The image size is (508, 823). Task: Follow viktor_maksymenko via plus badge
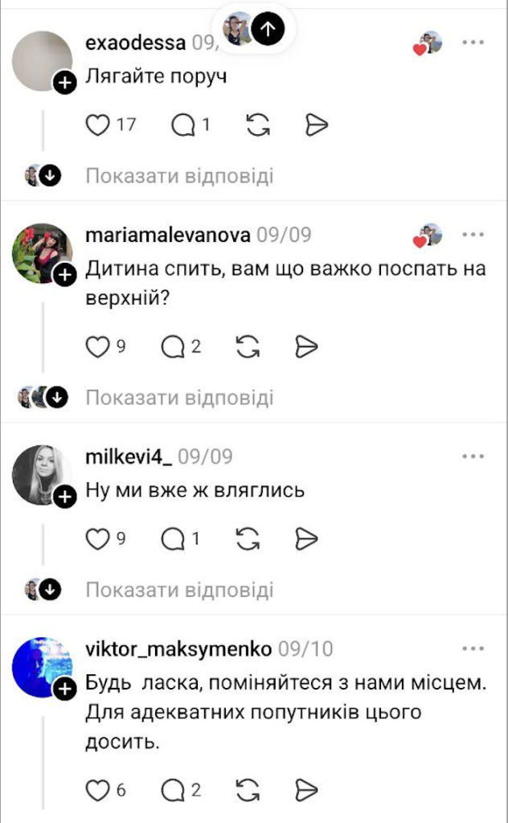click(64, 688)
